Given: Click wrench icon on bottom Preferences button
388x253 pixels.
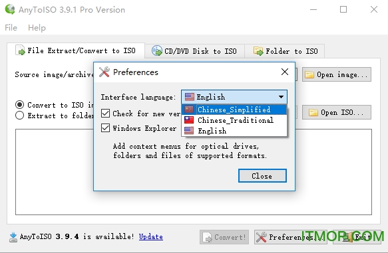Looking at the screenshot, I should click(262, 237).
